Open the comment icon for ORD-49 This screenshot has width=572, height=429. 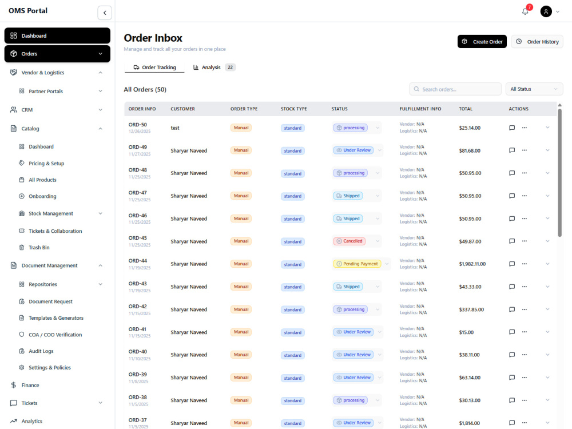click(512, 150)
